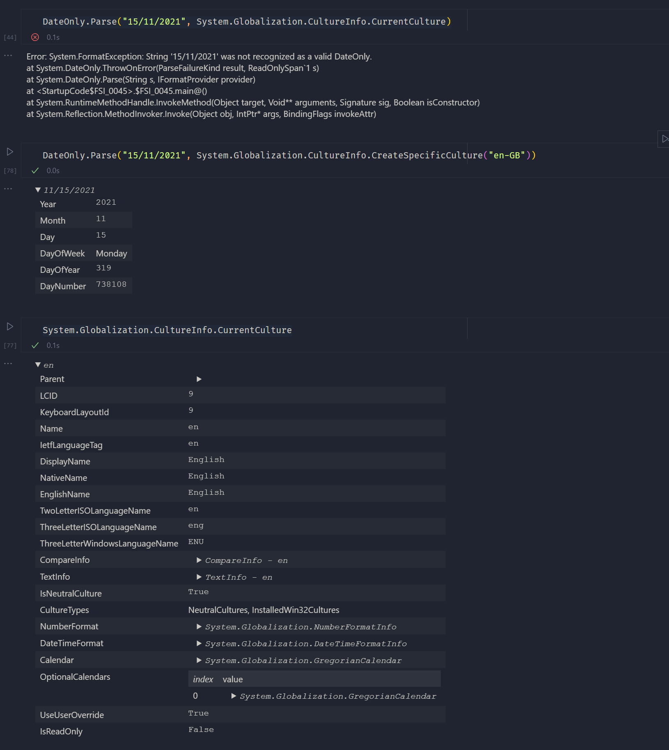Run the CurrentCulture cell
Viewport: 669px width, 750px height.
pos(10,326)
